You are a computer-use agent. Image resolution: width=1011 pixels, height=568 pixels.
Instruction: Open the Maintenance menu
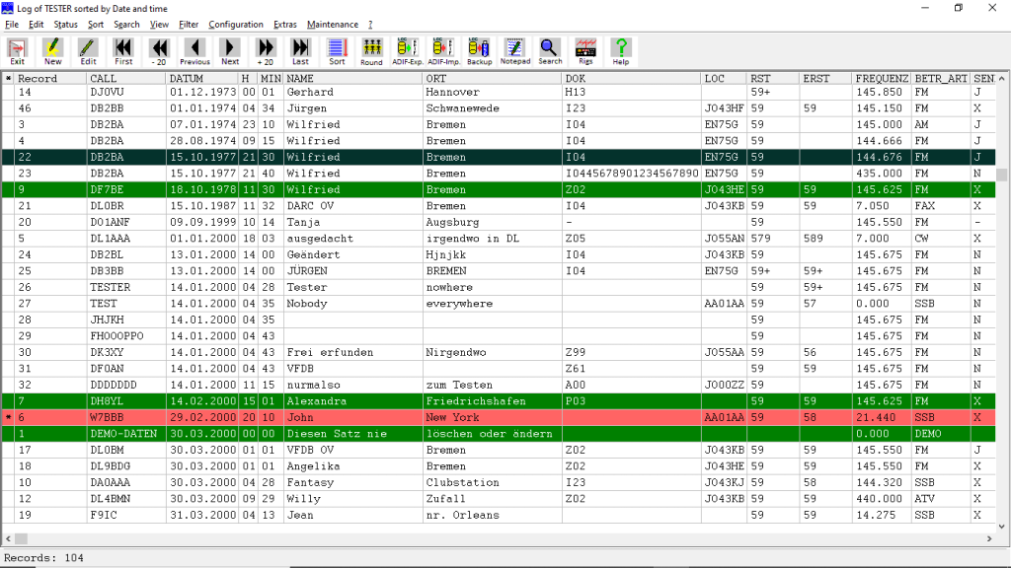[333, 24]
